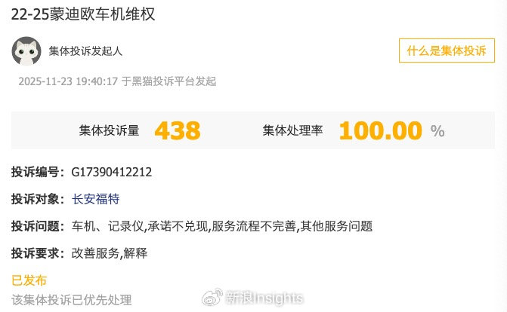Select the title 22-25蒙迪欧车机维权
This screenshot has height=312, width=507.
click(x=83, y=14)
